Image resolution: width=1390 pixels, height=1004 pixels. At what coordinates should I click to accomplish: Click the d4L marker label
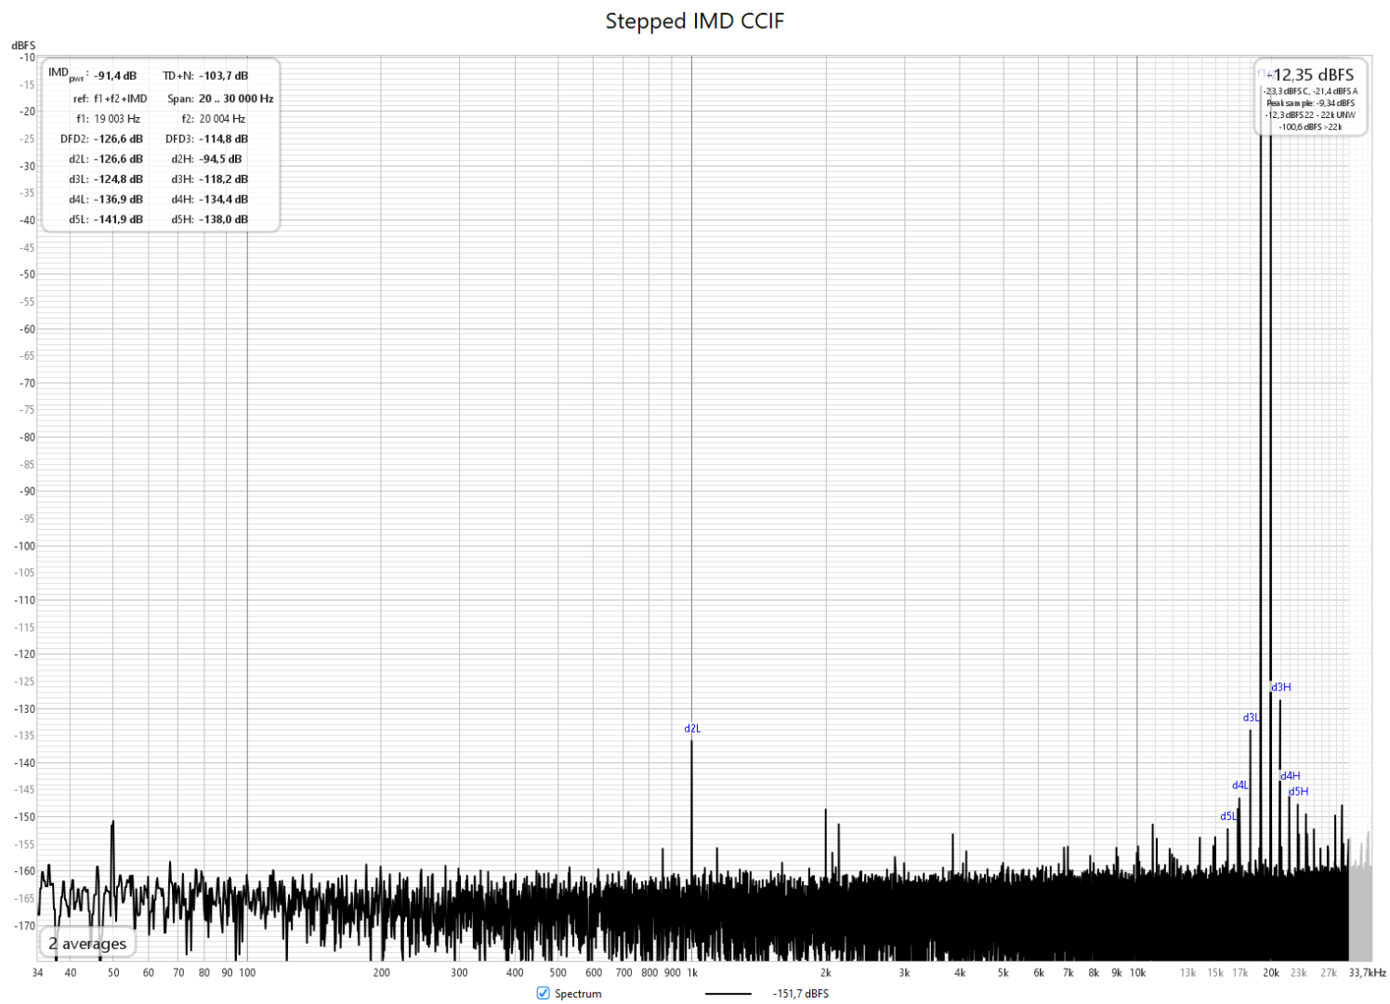1240,786
